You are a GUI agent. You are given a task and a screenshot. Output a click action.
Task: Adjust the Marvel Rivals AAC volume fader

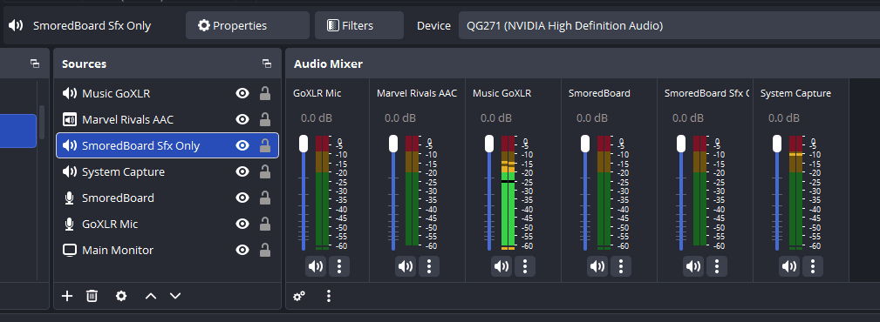pos(393,144)
